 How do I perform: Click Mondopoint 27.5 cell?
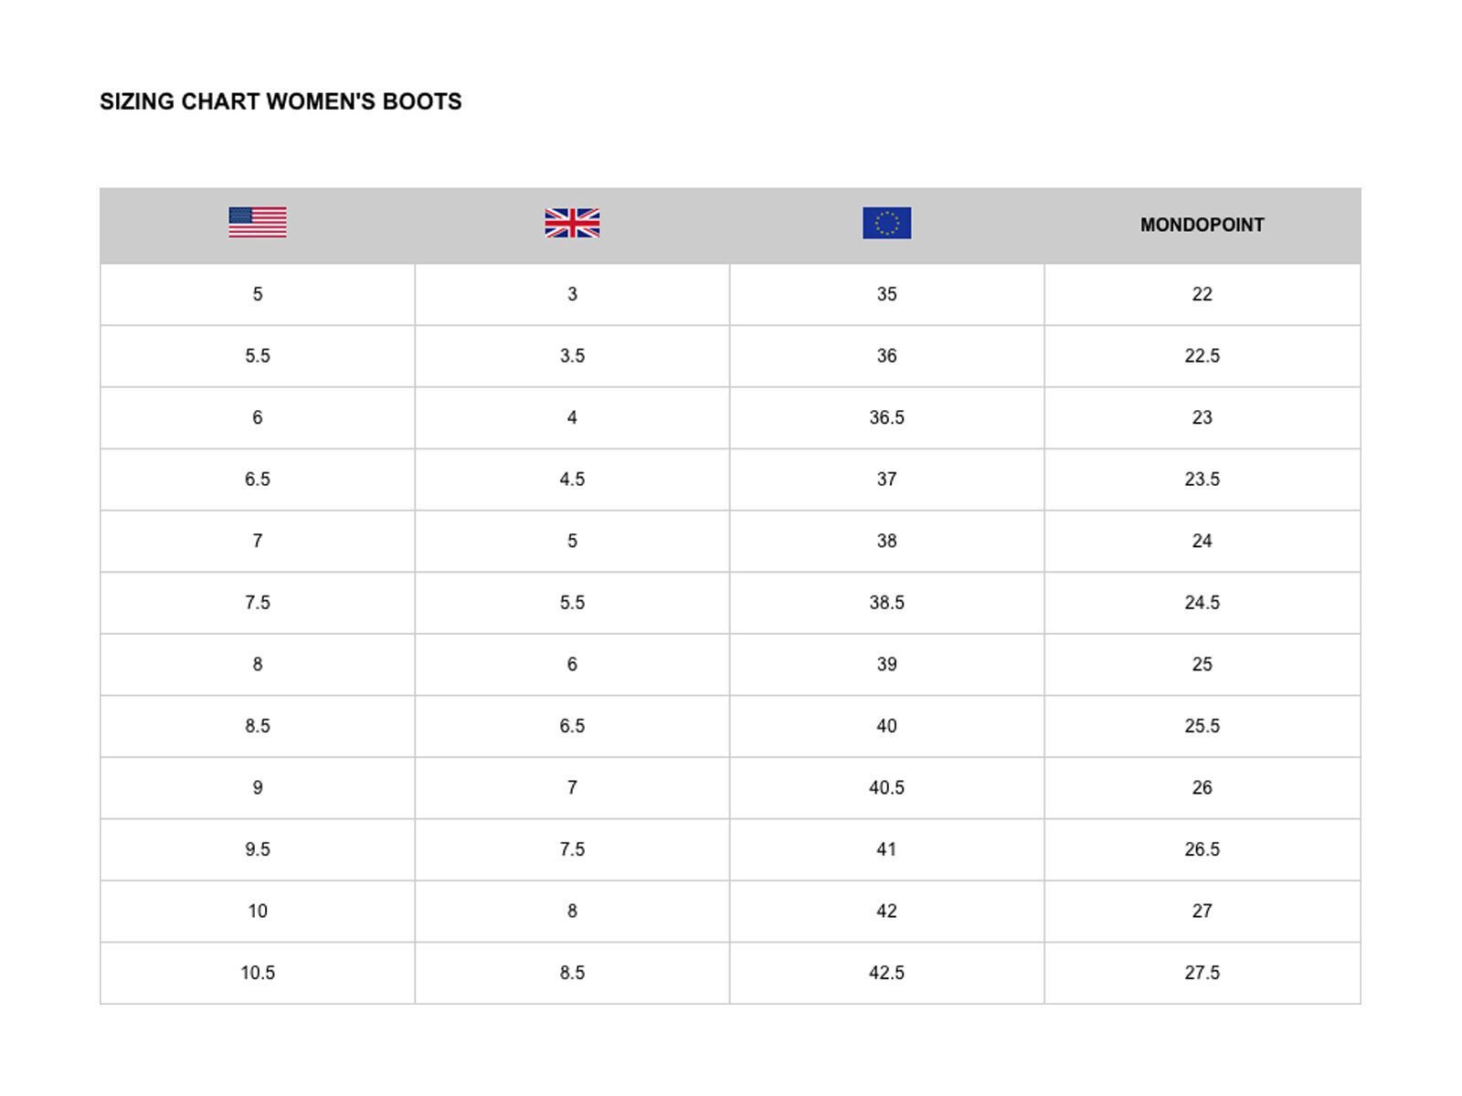[x=1202, y=973]
